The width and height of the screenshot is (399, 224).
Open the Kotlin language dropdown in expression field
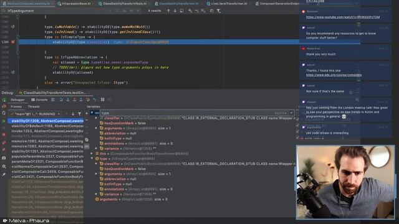point(281,113)
